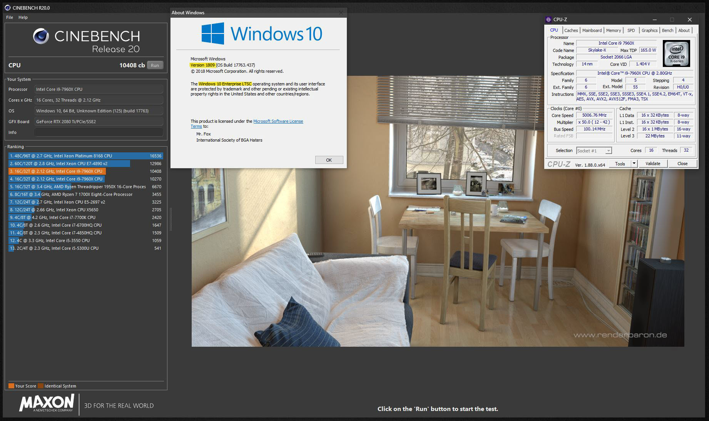The height and width of the screenshot is (421, 709).
Task: Click the Cinebench sphere logo
Action: point(41,37)
